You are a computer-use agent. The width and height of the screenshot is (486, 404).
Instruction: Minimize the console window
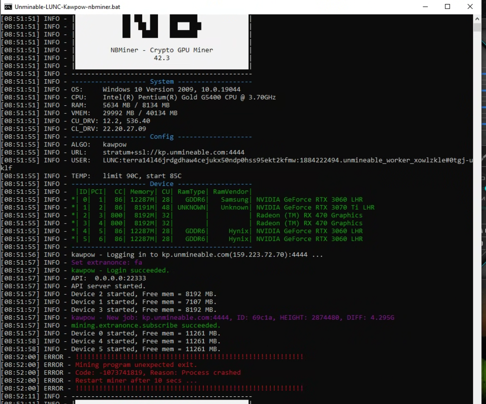(425, 7)
